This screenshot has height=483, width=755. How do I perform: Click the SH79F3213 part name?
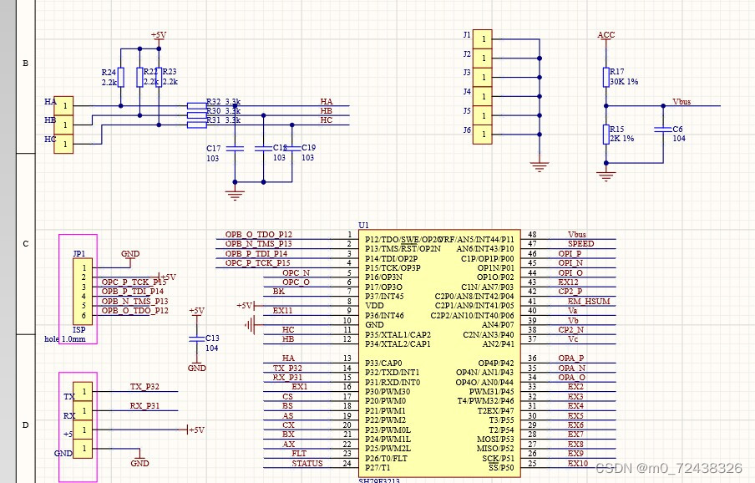[379, 480]
